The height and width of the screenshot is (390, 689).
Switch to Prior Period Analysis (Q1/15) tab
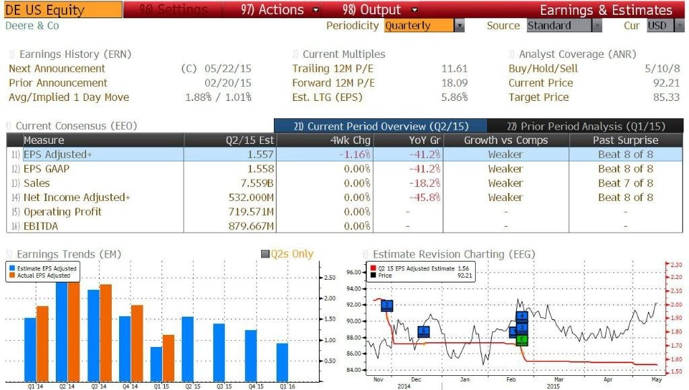coord(585,126)
